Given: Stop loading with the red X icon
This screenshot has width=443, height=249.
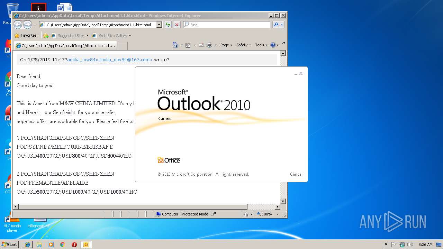Looking at the screenshot, I should pos(177,25).
